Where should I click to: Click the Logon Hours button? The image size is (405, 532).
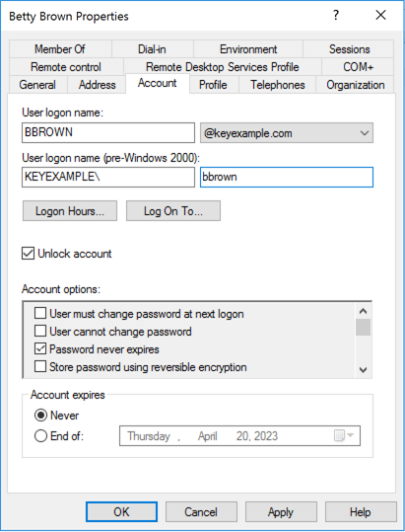click(x=70, y=211)
